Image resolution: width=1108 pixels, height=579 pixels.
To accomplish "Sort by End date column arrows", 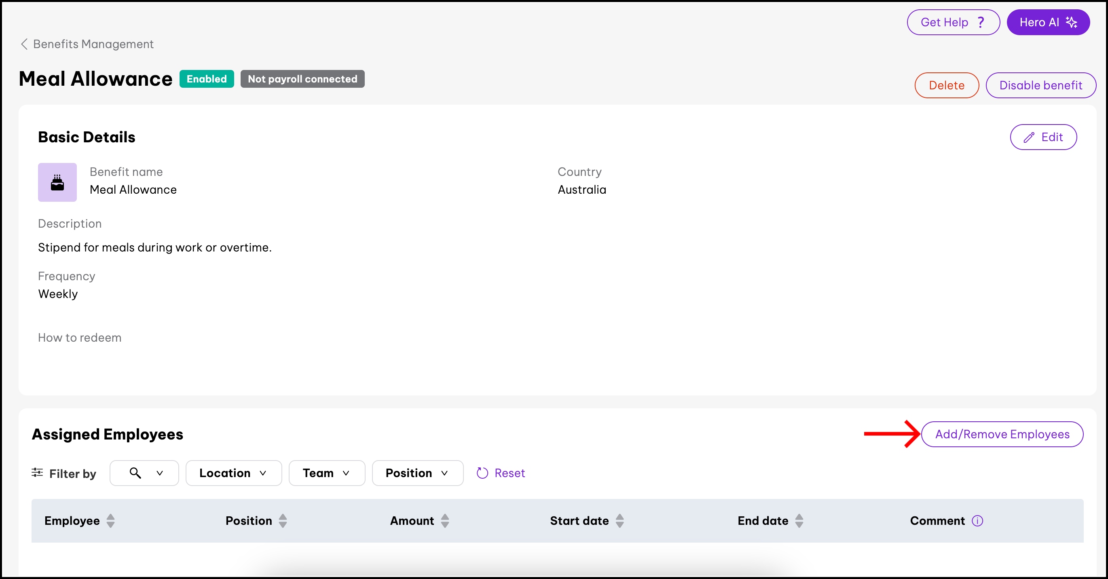I will point(799,521).
